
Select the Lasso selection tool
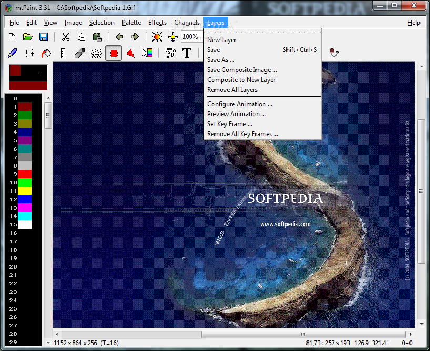(170, 53)
